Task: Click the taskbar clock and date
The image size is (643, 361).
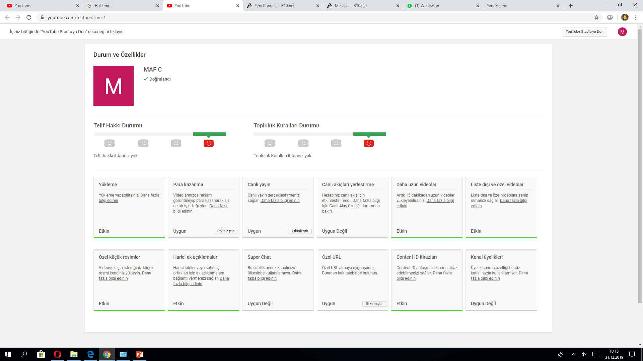Action: (x=614, y=354)
